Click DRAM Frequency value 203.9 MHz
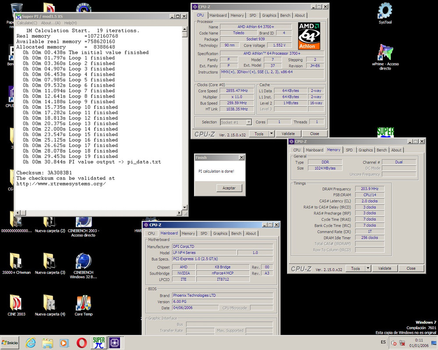 coord(370,189)
